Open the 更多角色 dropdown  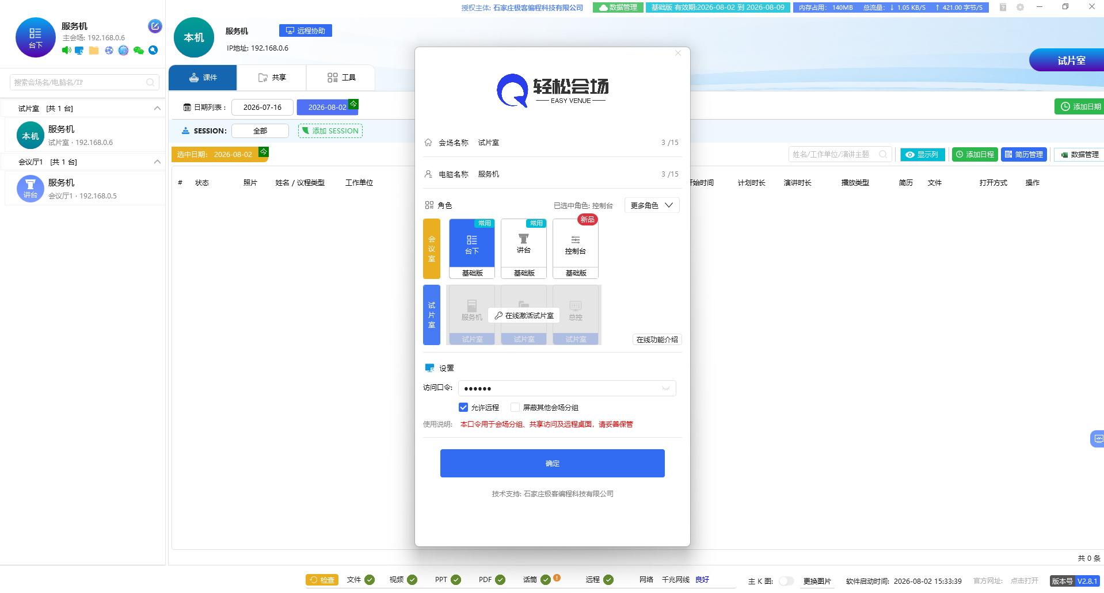pos(652,205)
